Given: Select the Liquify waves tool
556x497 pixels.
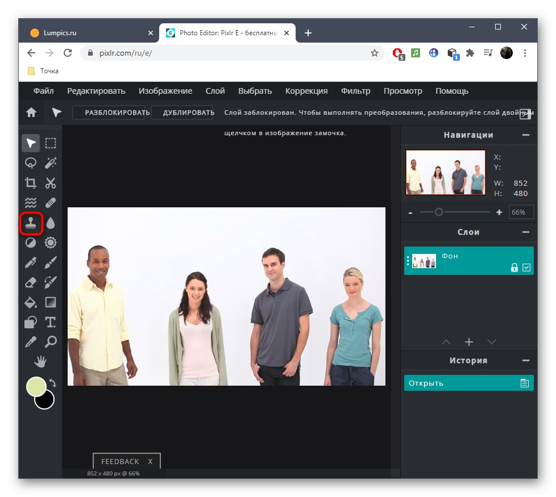Looking at the screenshot, I should pyautogui.click(x=31, y=203).
